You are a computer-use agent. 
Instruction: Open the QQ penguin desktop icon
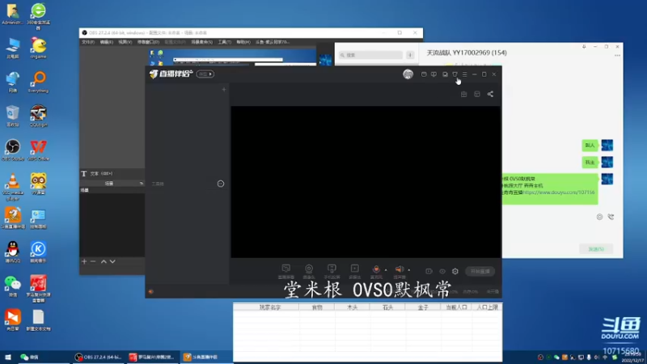tap(13, 252)
